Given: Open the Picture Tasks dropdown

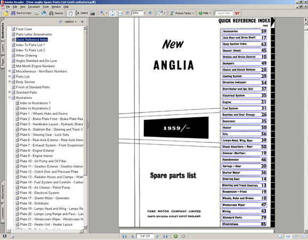Looking at the screenshot, I should click(x=182, y=13).
